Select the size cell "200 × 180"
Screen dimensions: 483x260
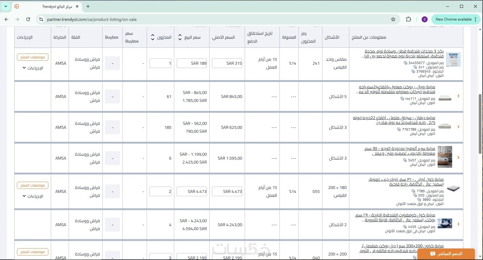tap(338, 187)
